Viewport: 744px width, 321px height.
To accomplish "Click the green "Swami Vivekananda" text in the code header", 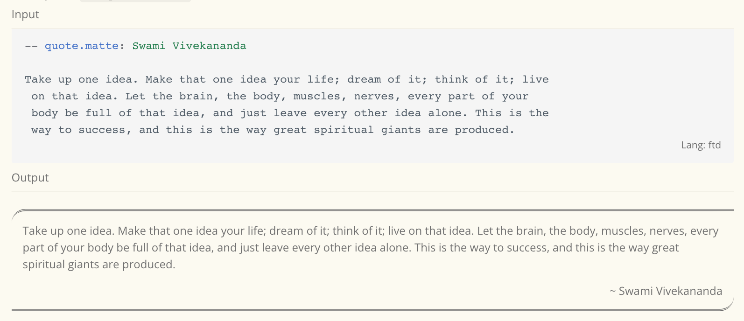I will pos(189,46).
